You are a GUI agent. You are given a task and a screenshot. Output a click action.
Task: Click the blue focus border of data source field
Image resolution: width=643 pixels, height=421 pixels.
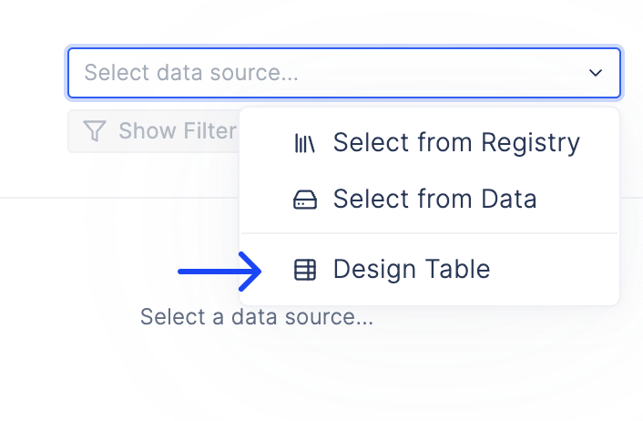click(344, 49)
